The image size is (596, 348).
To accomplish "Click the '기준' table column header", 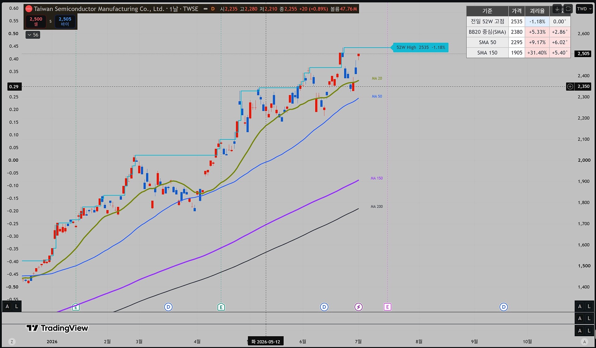I will (x=487, y=11).
